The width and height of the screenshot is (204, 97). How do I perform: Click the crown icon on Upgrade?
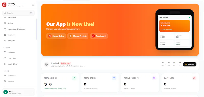tap(186, 64)
